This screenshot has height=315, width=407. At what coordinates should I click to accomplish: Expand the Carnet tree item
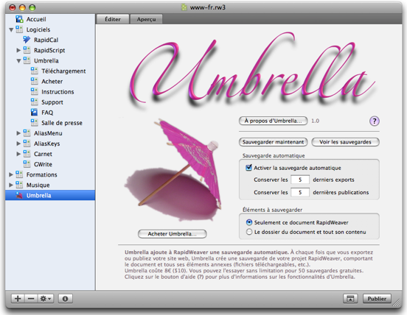pos(18,154)
